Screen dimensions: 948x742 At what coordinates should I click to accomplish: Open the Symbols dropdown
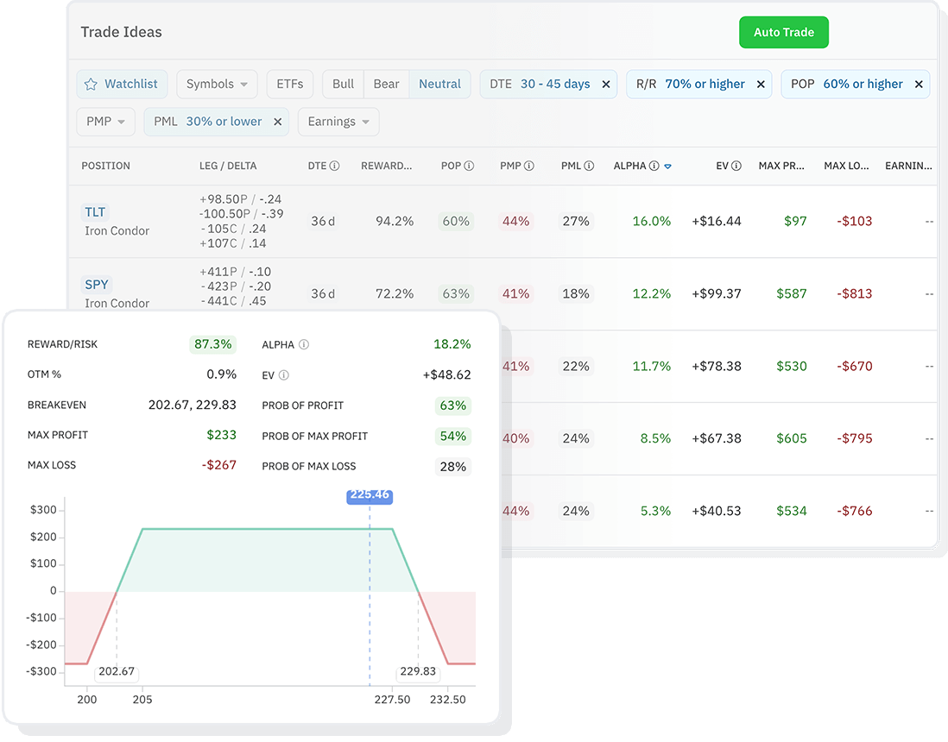coord(217,84)
